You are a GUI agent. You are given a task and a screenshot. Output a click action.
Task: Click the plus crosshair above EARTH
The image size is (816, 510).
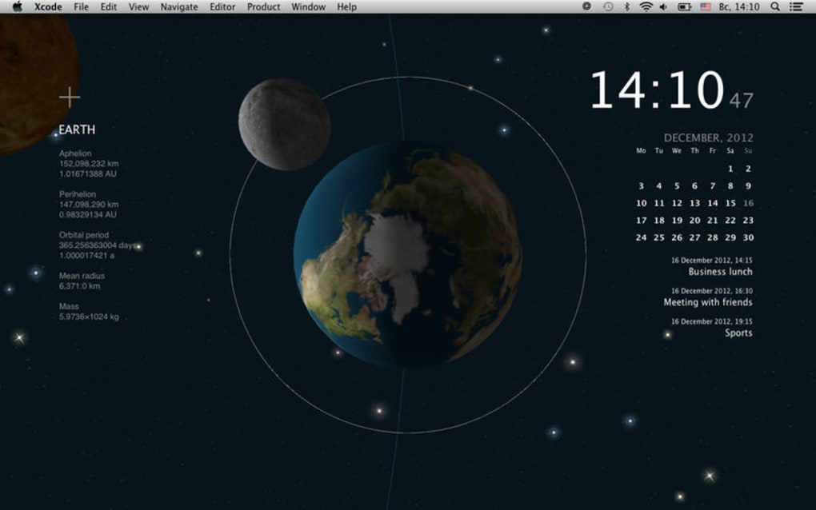[70, 98]
